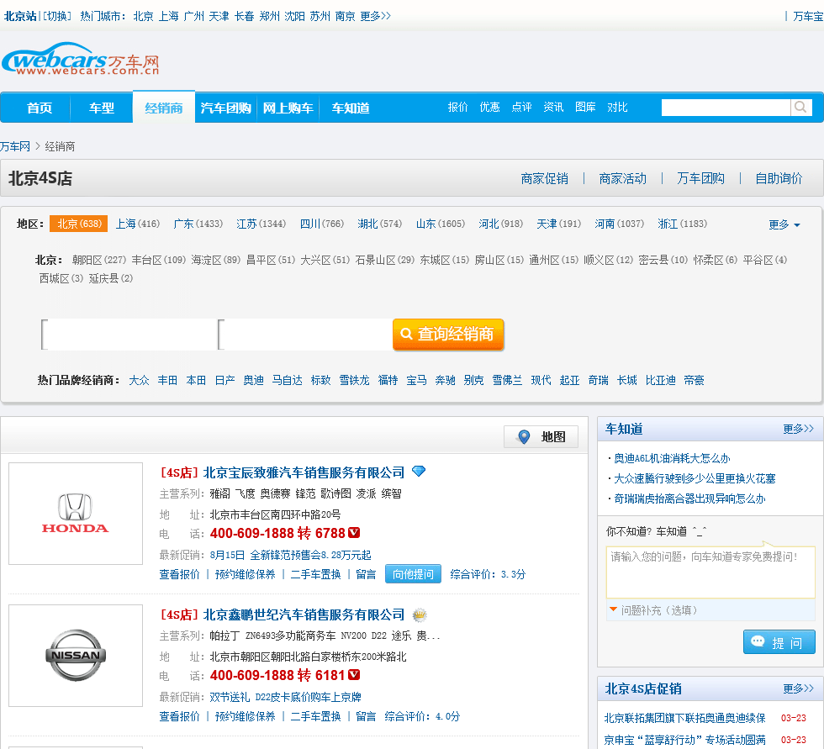Viewport: 824px width, 749px height.
Task: Click the nav bar search input field
Action: click(726, 107)
